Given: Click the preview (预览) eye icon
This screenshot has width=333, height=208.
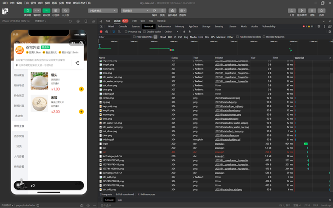Looking at the screenshot, I should 162,11.
